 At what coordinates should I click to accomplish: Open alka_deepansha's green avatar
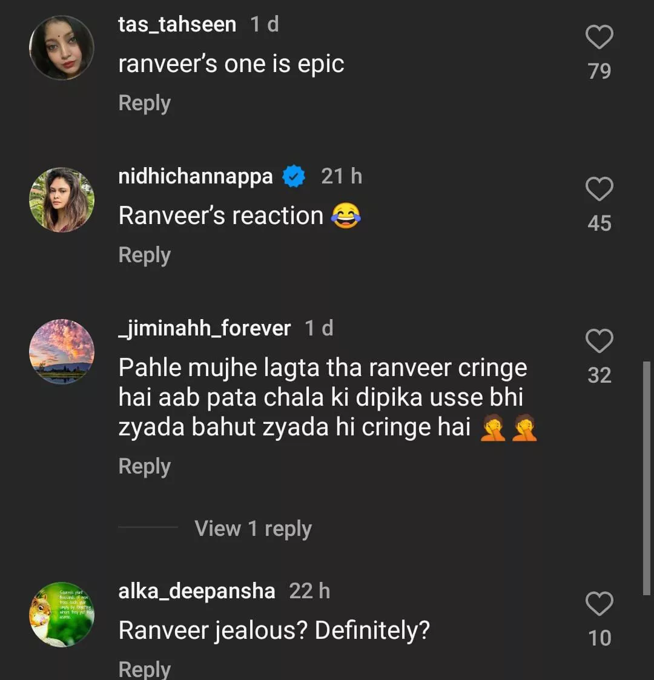click(x=62, y=615)
